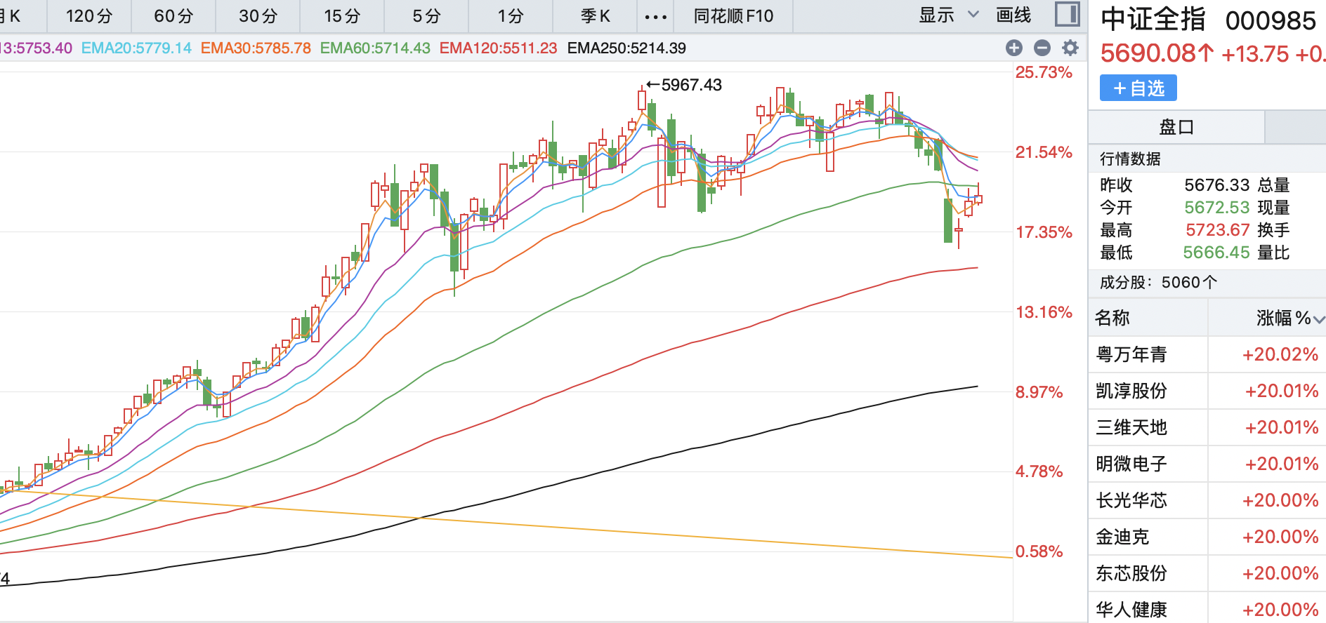Switch to the 120分 period tab
1326x623 pixels.
pyautogui.click(x=89, y=16)
